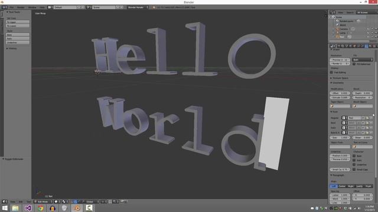Screen dimensions: 378x212
Task: Enable the Small Caps character checkbox
Action: (x=354, y=169)
